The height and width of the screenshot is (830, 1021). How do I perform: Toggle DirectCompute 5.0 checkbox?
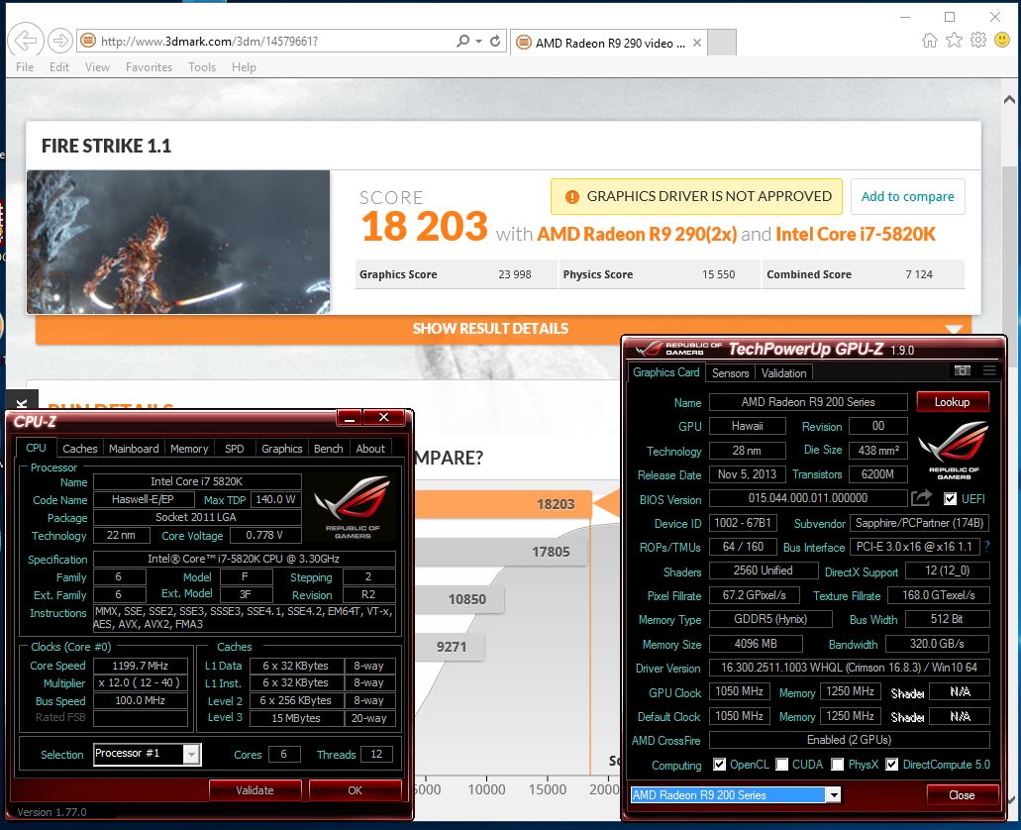[892, 765]
